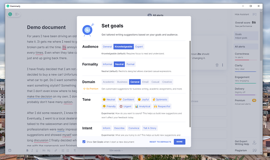This screenshot has height=160, width=270.
Task: Select Creative domain option
Action: (x=167, y=82)
